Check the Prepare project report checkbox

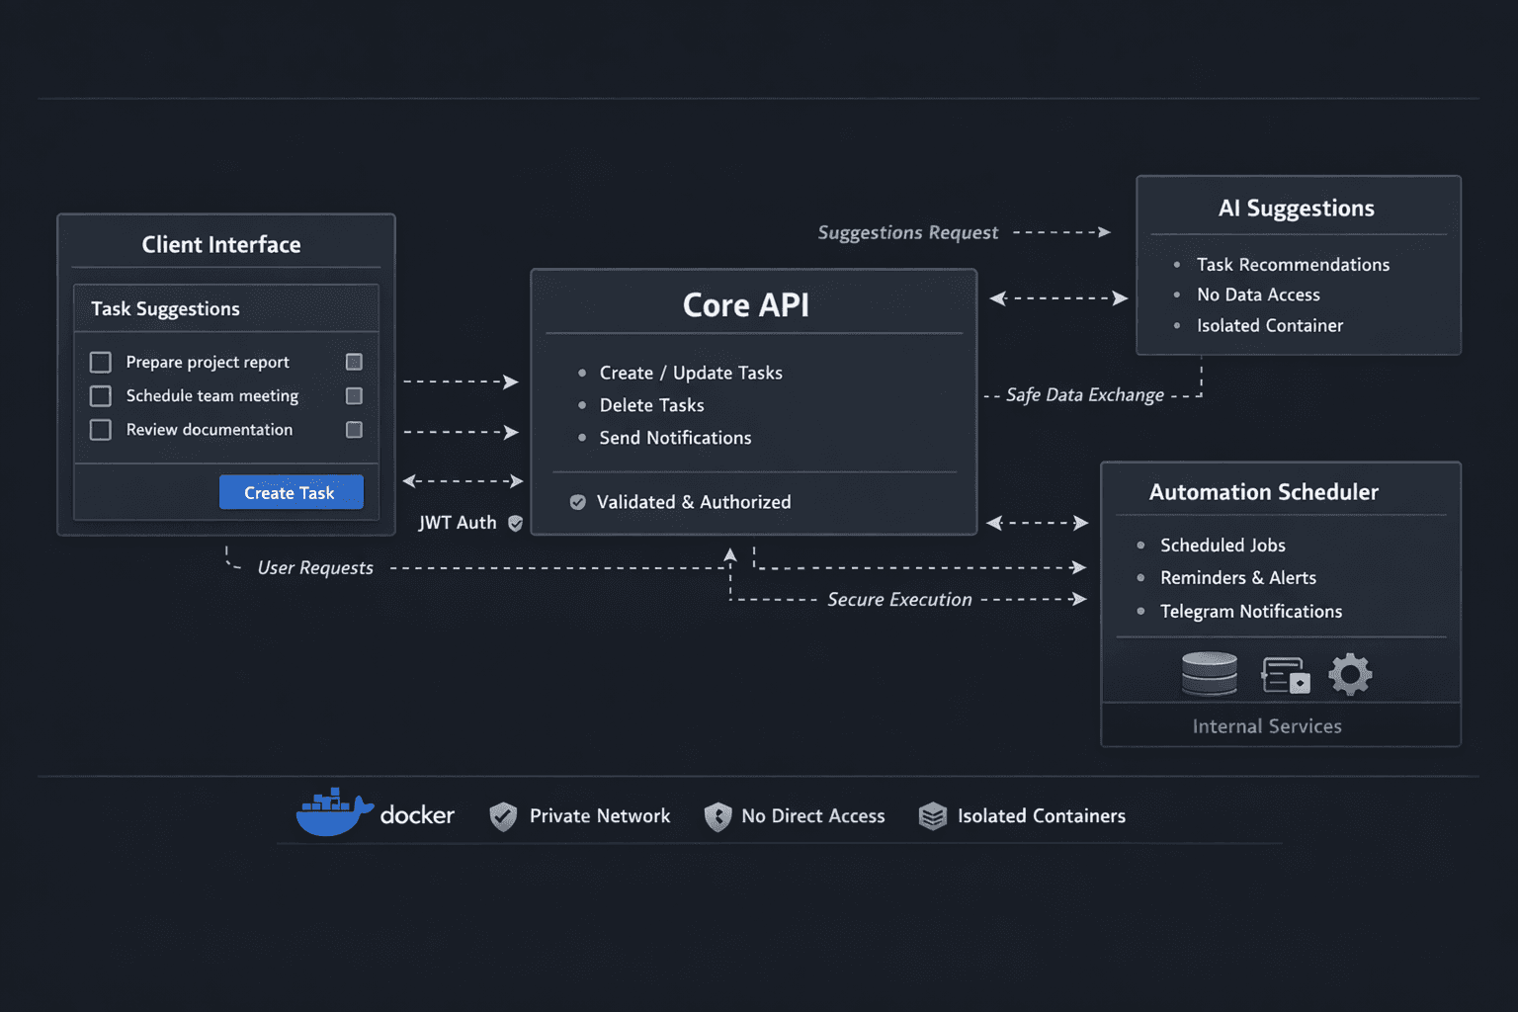tap(100, 362)
